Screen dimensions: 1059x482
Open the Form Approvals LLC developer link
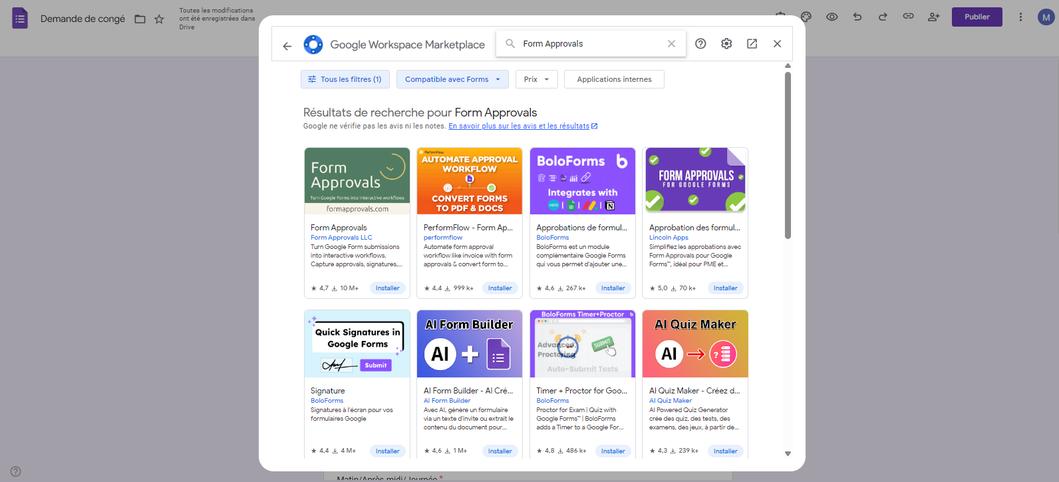pyautogui.click(x=341, y=238)
